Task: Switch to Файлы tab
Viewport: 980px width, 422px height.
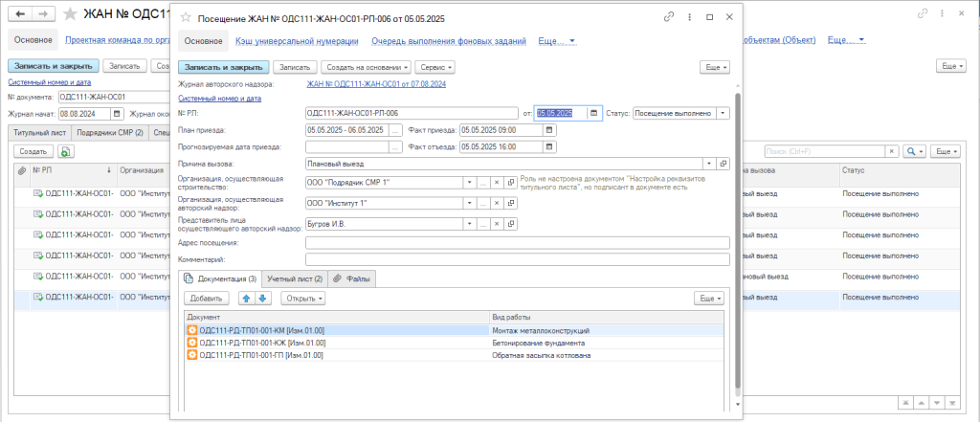Action: pos(352,278)
